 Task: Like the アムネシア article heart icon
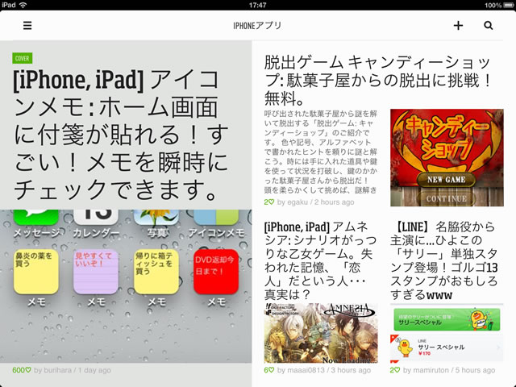[x=271, y=370]
